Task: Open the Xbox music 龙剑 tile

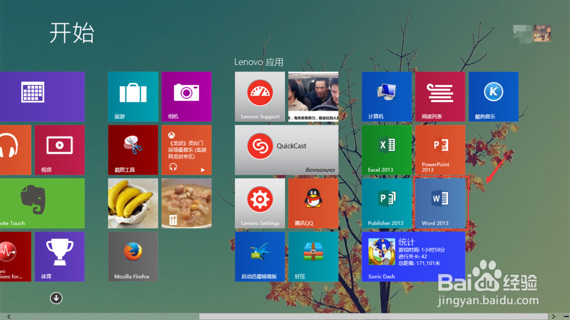Action: pyautogui.click(x=186, y=150)
